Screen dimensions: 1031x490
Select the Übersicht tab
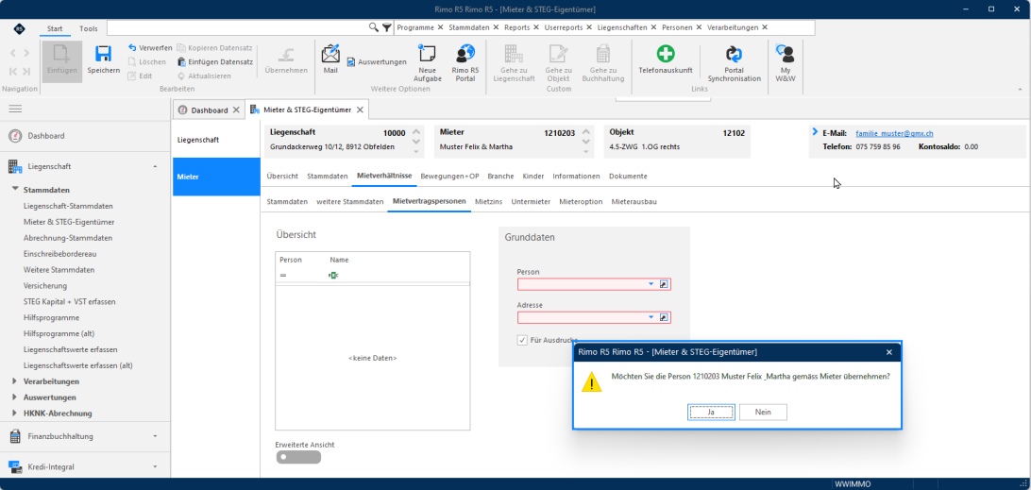pyautogui.click(x=282, y=177)
